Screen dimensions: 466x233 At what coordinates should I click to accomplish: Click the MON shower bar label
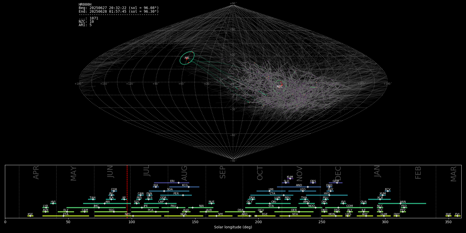[332, 214]
